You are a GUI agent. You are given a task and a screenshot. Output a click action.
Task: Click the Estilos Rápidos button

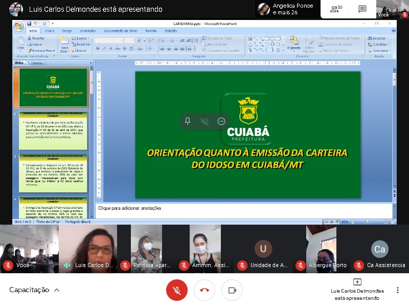[x=309, y=45]
